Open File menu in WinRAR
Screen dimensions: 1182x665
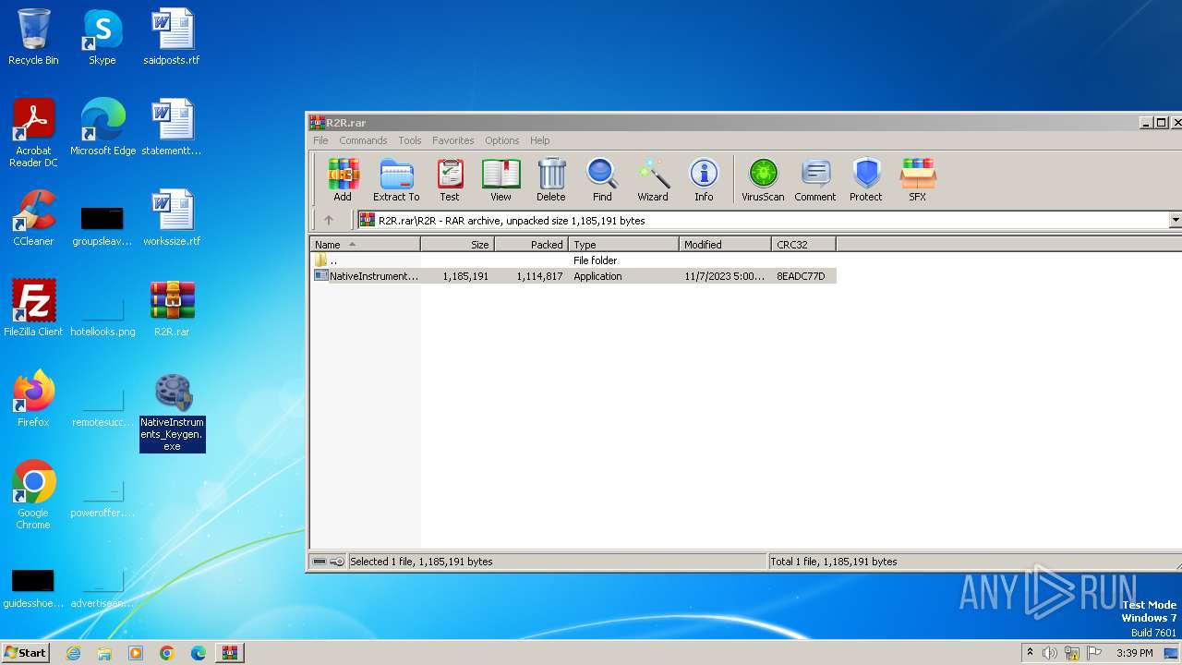(320, 140)
